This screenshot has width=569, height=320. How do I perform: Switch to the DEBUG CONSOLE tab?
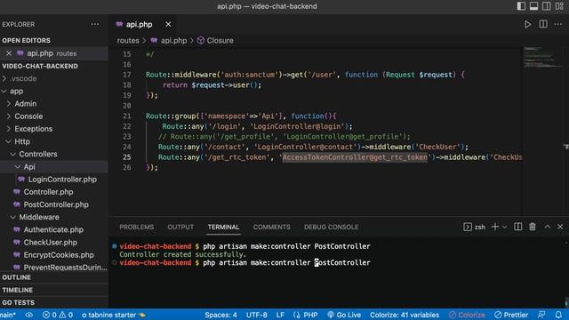(331, 228)
